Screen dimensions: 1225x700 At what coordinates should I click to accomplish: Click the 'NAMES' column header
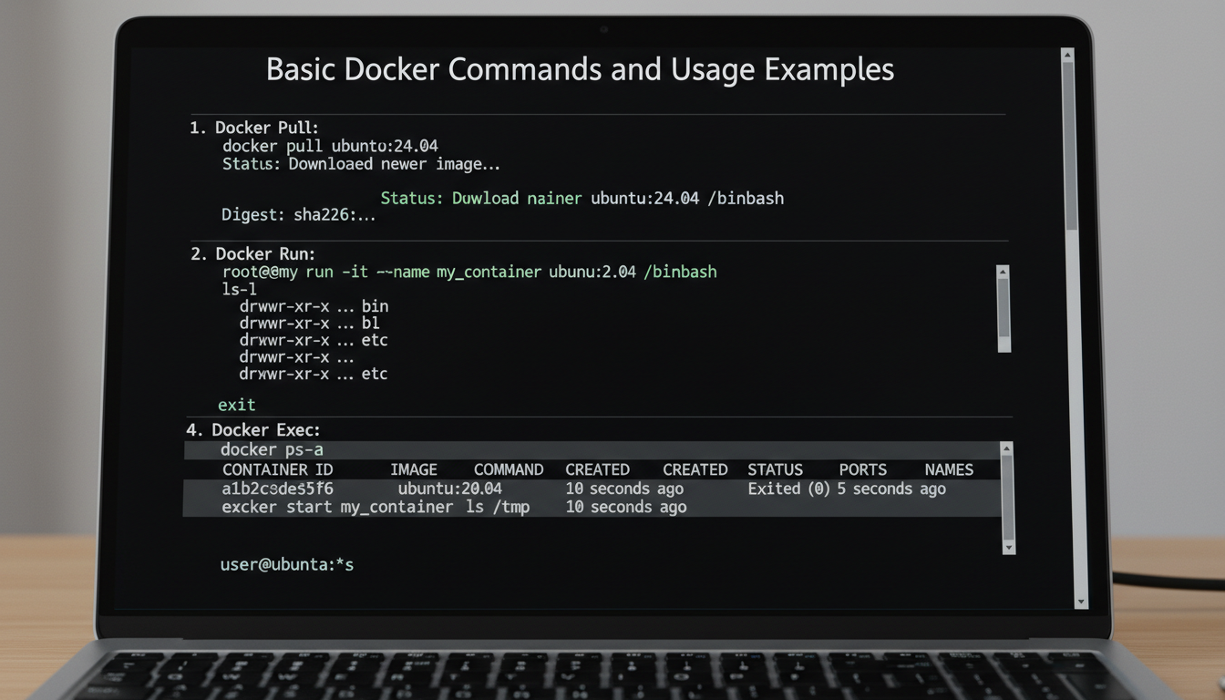pyautogui.click(x=949, y=470)
